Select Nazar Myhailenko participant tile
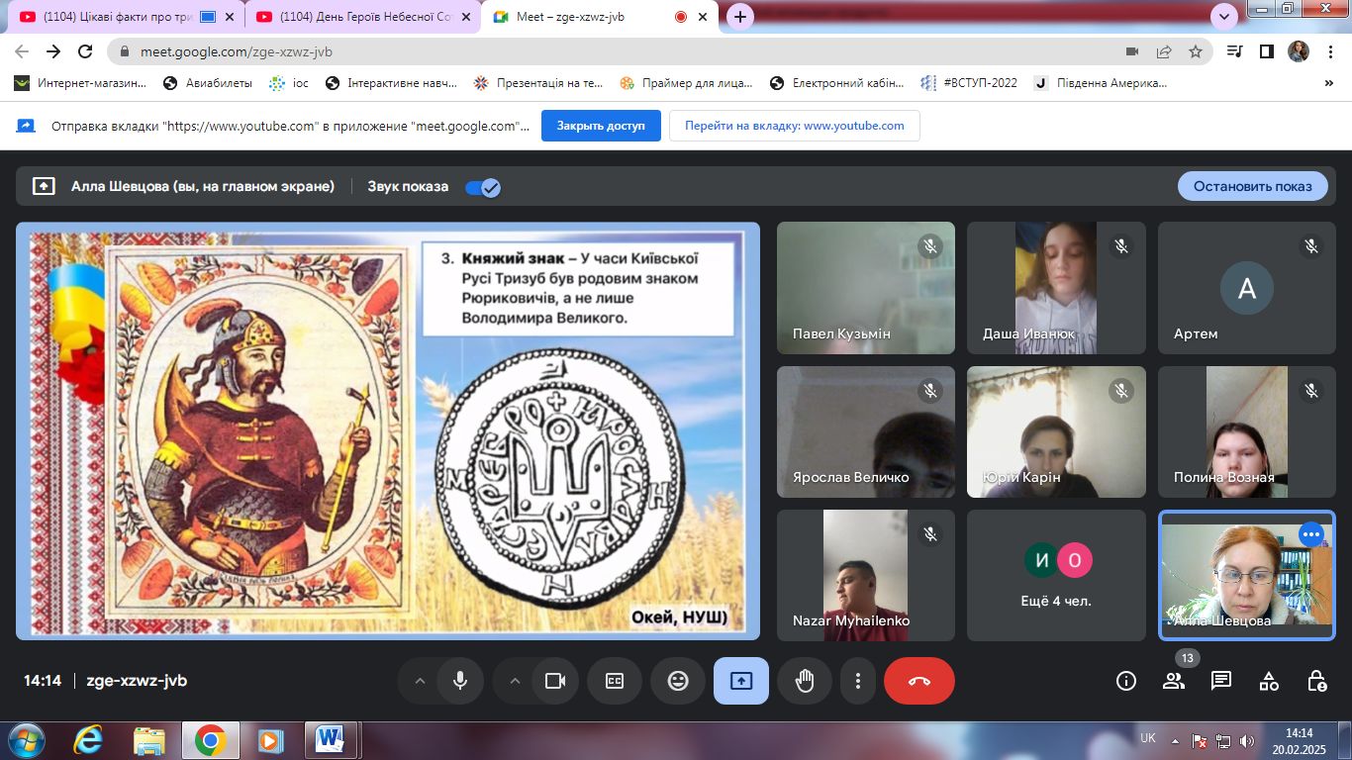Viewport: 1352px width, 760px height. (866, 575)
